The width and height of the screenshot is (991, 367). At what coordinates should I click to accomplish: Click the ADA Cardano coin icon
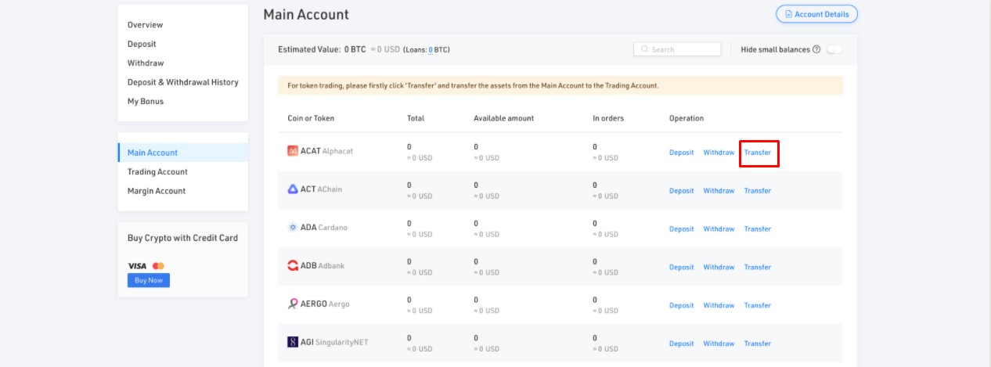coord(293,228)
